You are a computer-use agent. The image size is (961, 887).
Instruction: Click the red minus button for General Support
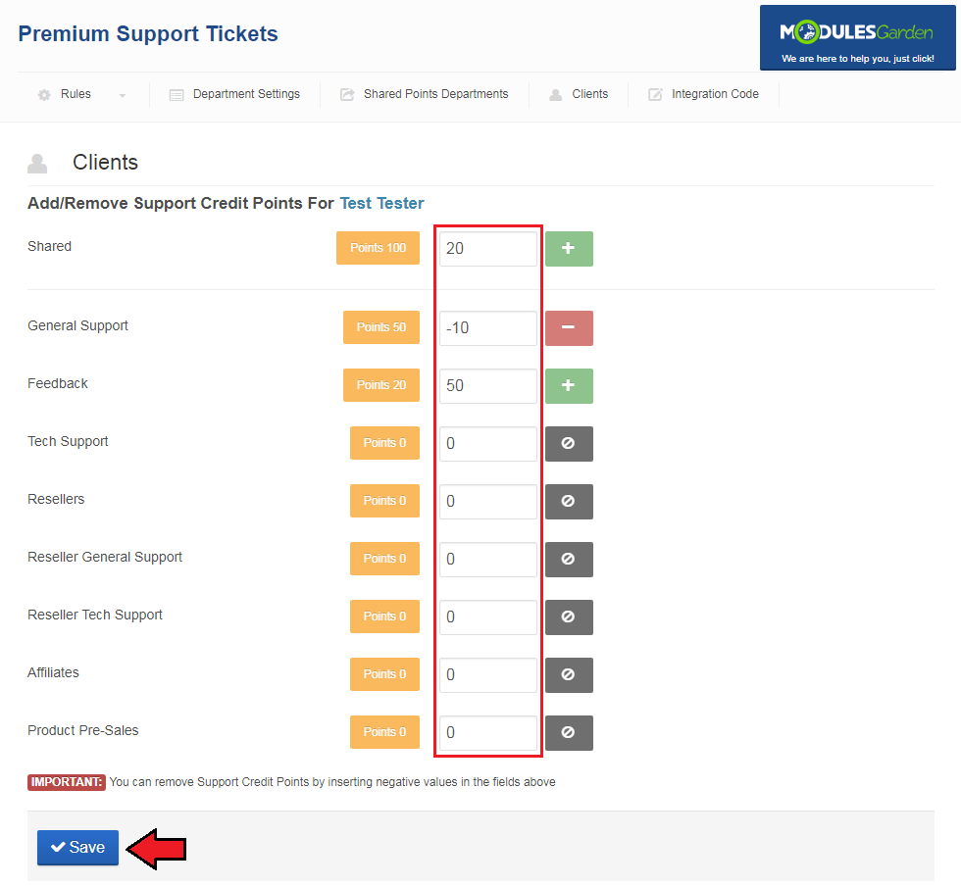pyautogui.click(x=569, y=327)
